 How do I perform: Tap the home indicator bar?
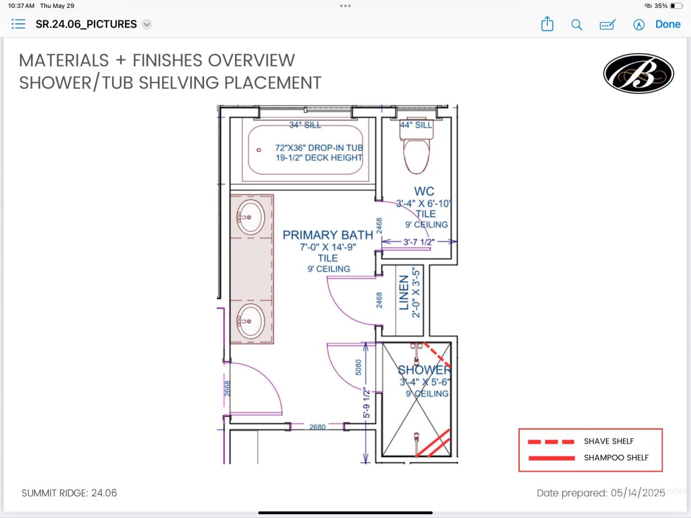pos(345,512)
